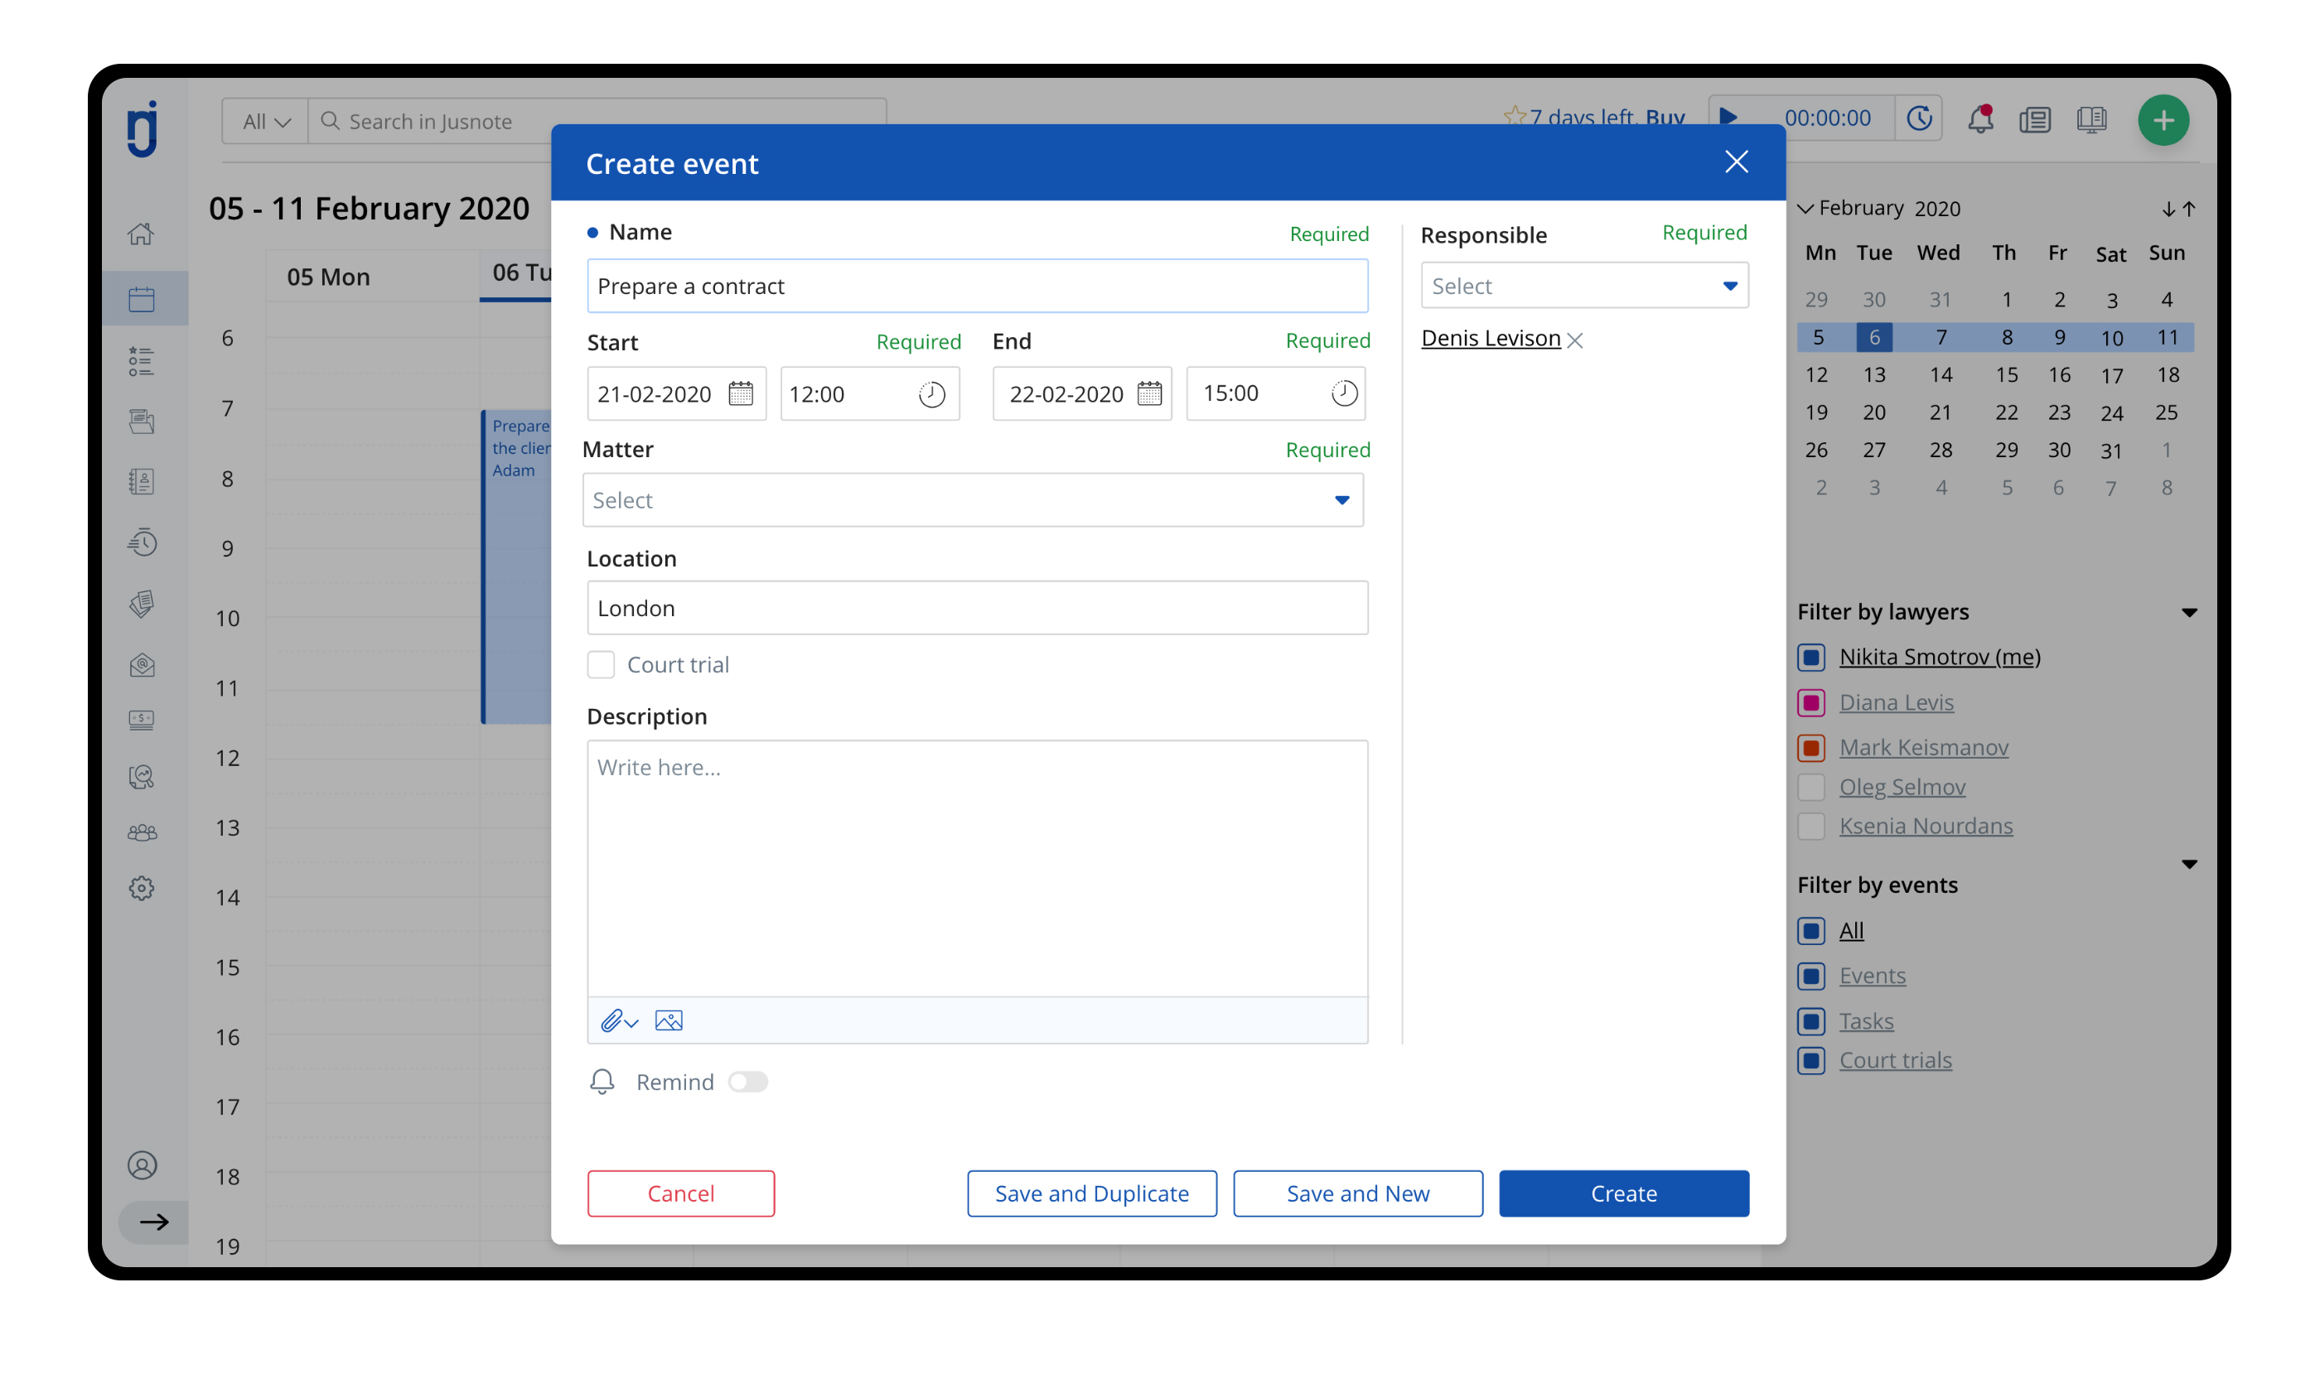Image resolution: width=2320 pixels, height=1374 pixels.
Task: Click the green add plus button
Action: 2162,120
